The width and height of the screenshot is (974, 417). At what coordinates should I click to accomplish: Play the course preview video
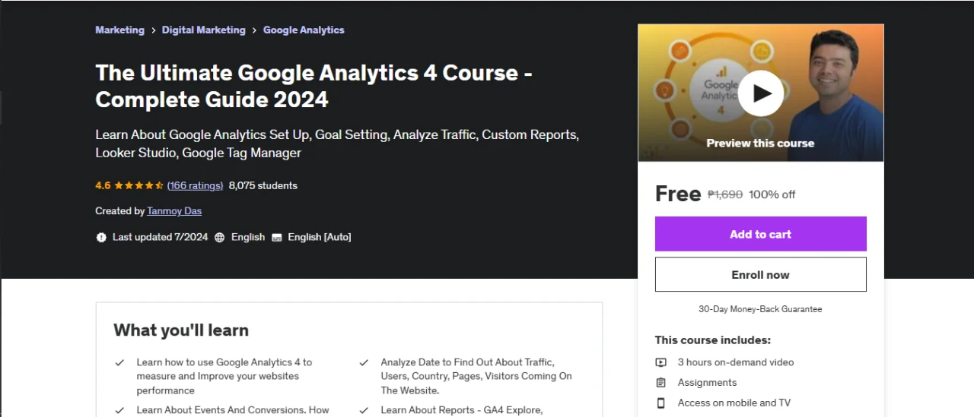point(760,93)
